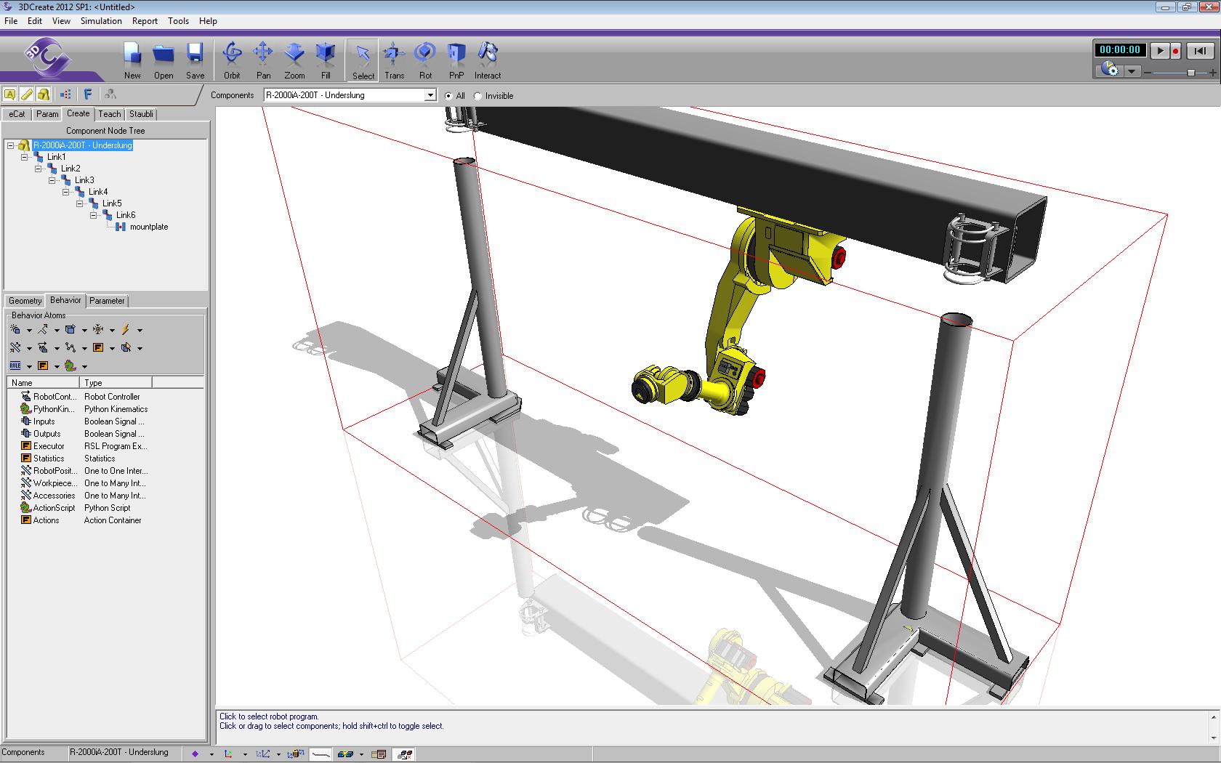Screen dimensions: 1221x763
Task: Click the coordinate axes icon in status bar
Action: click(x=229, y=754)
